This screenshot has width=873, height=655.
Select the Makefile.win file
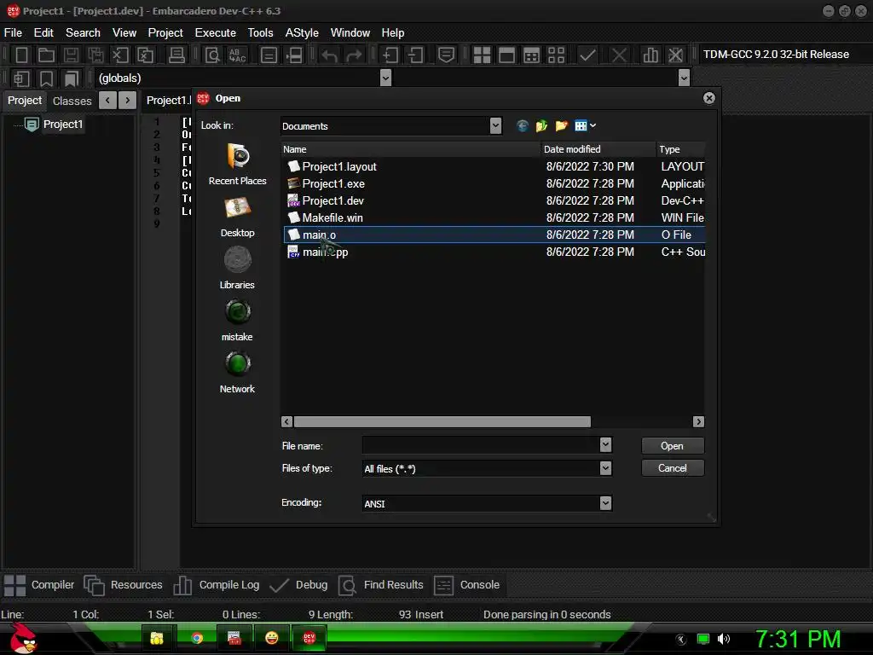(494, 217)
